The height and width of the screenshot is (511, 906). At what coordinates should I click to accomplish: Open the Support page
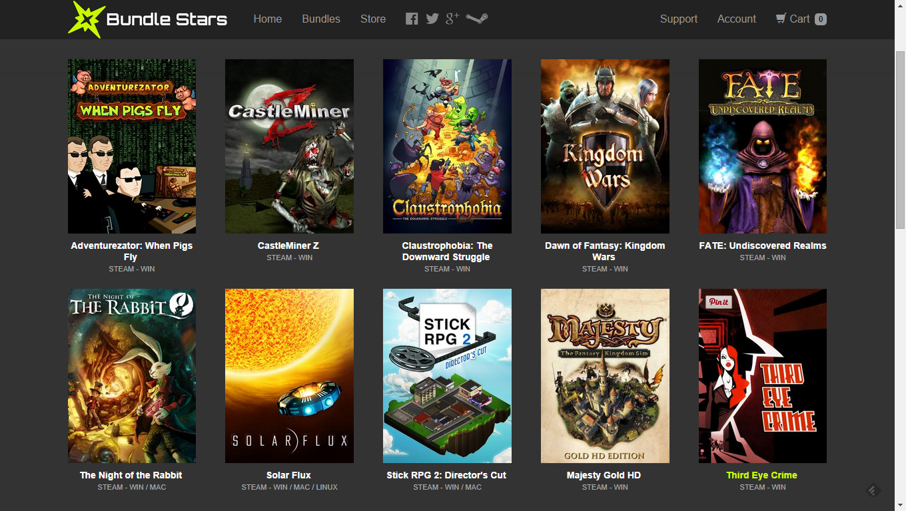[679, 19]
